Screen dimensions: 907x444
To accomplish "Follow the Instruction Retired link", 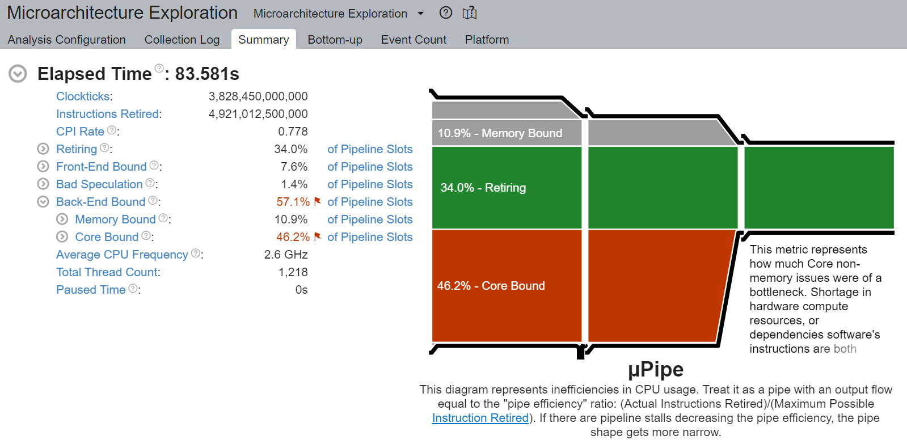I will (x=480, y=418).
